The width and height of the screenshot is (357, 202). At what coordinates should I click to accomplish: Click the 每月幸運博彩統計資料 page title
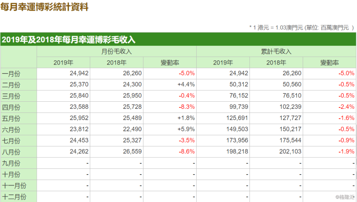(44, 7)
